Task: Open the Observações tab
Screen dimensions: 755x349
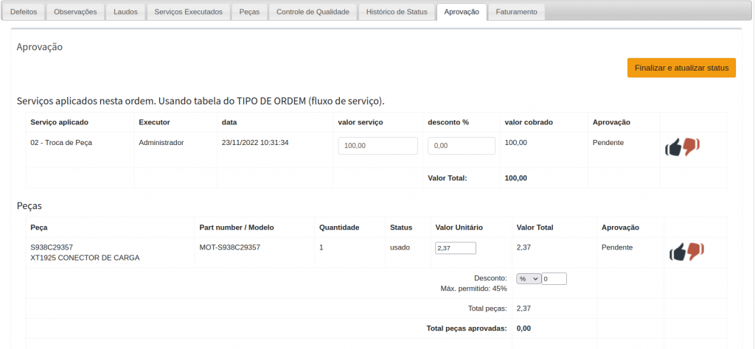Action: [75, 12]
